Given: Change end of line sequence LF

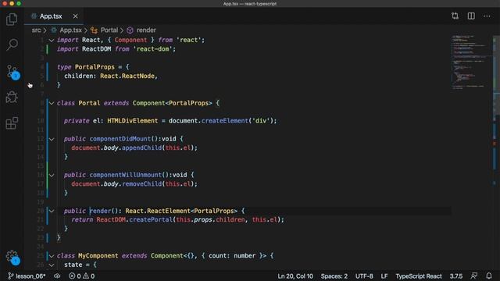Looking at the screenshot, I should tap(384, 276).
